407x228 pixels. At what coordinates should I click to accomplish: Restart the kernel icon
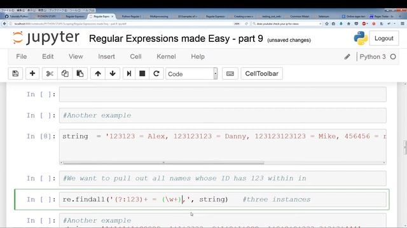pos(156,73)
